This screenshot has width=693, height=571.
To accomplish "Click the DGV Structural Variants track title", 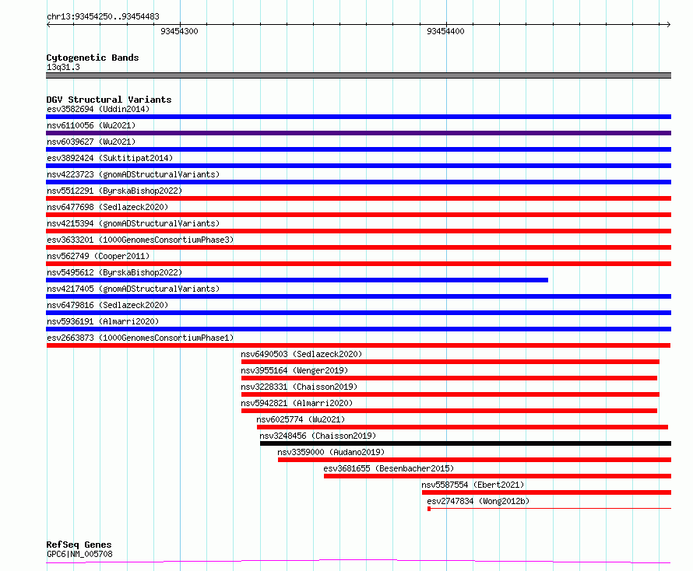I will click(109, 100).
